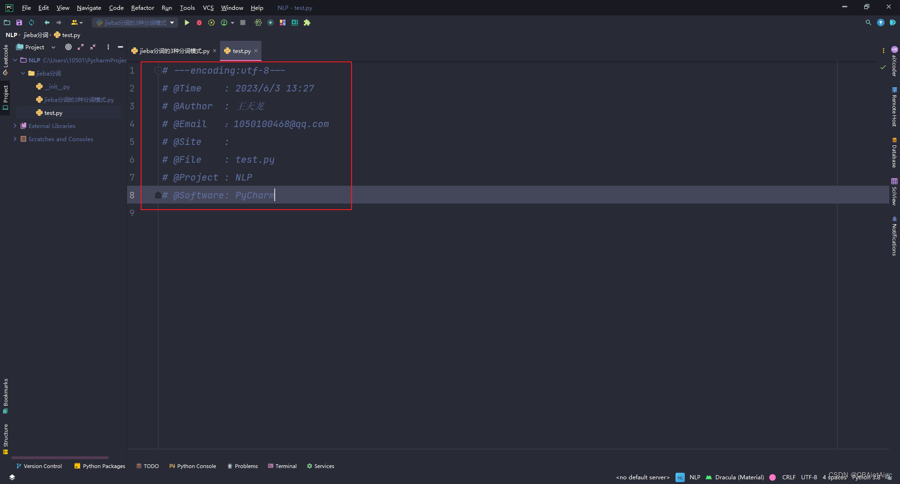Run with coverage icon
Image resolution: width=900 pixels, height=484 pixels.
pos(211,23)
